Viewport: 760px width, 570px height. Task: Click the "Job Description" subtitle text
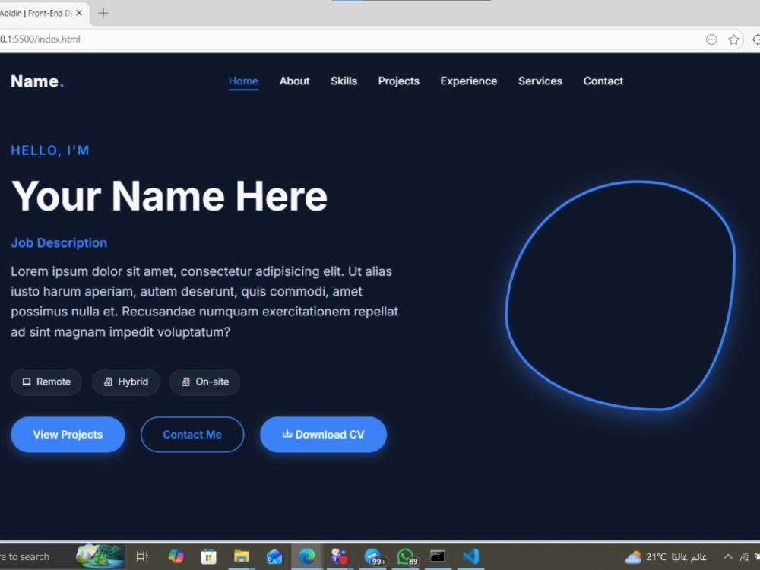(59, 243)
